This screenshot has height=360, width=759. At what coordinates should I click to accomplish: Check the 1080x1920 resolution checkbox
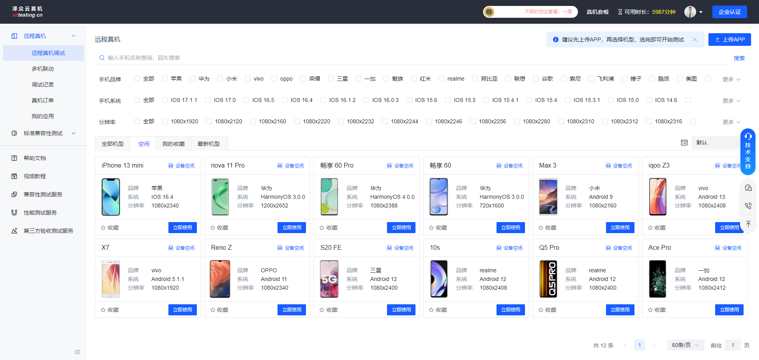[165, 121]
